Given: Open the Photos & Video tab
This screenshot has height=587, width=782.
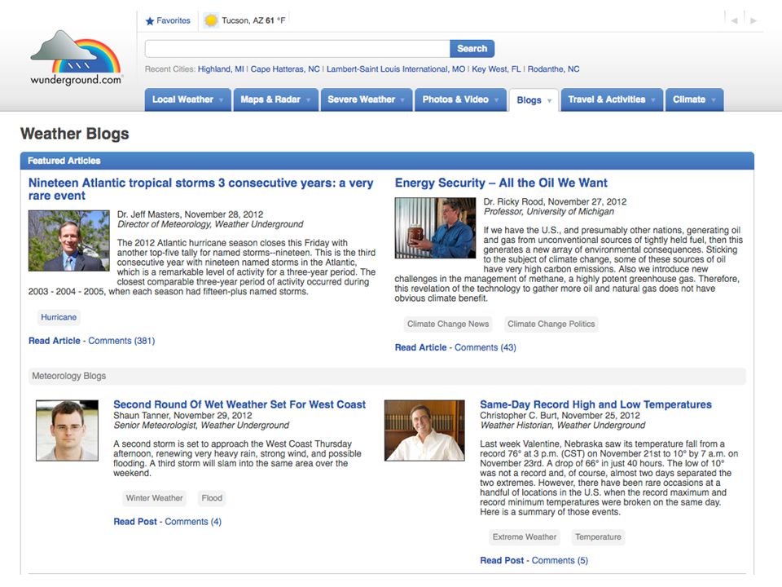Looking at the screenshot, I should point(460,99).
